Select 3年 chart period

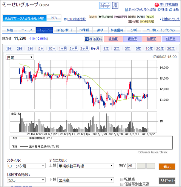[127, 49]
